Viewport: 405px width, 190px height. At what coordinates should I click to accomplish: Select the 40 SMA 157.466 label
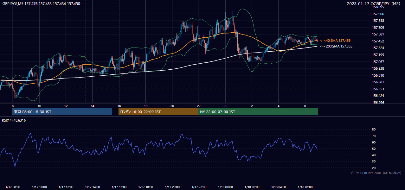click(x=335, y=41)
